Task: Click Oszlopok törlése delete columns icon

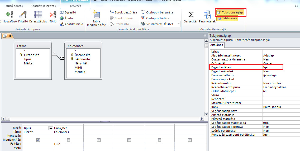Action: (156, 18)
